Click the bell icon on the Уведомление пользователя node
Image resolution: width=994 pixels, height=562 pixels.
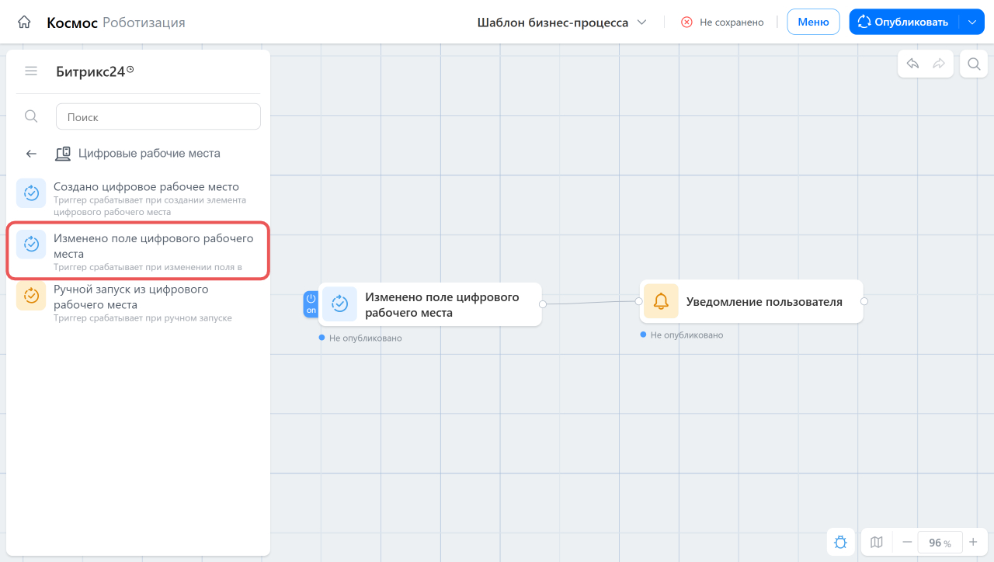coord(661,301)
